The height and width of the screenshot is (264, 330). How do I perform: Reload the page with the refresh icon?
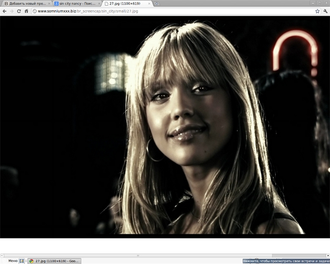(19, 11)
